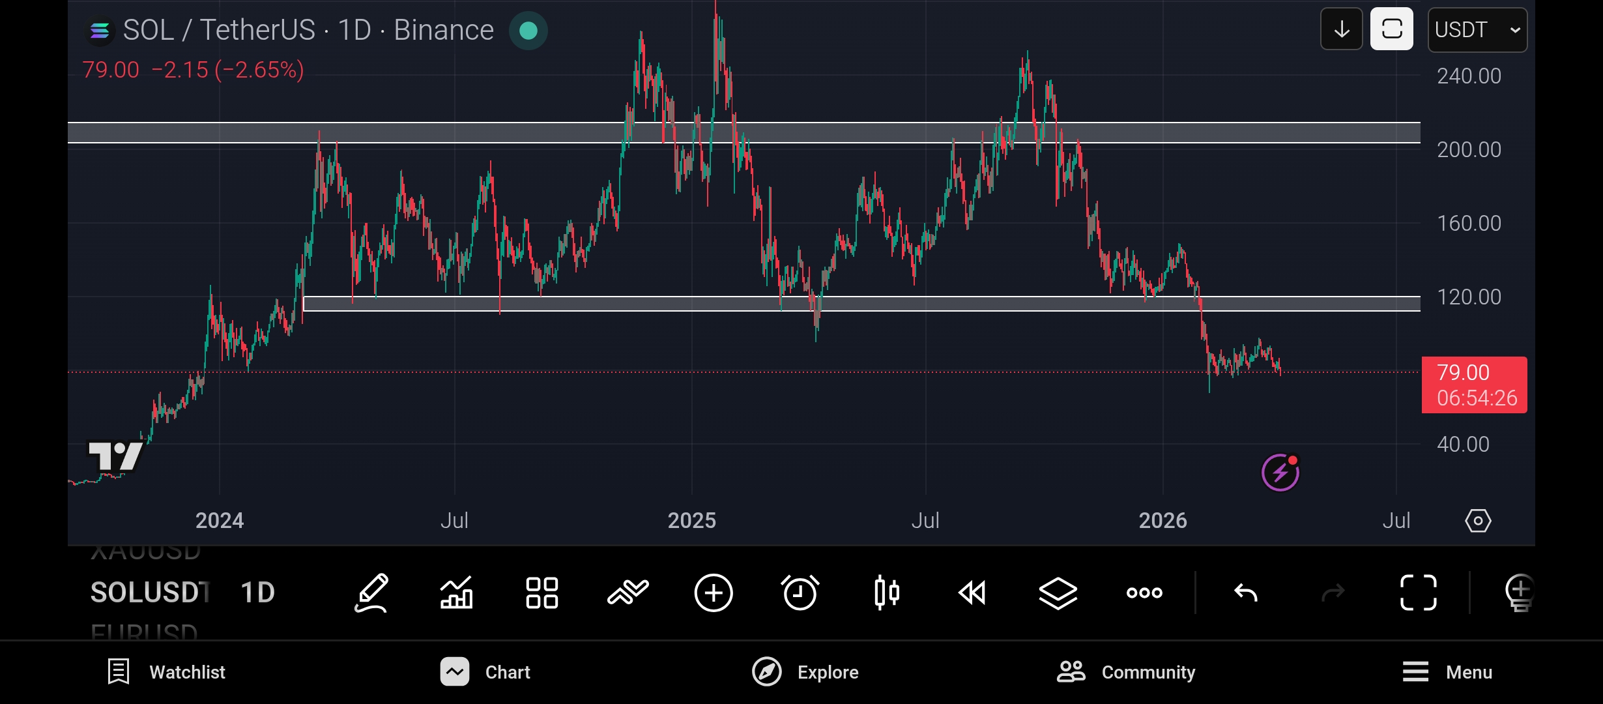
Task: Click the 160.00 price axis label
Action: pyautogui.click(x=1469, y=224)
